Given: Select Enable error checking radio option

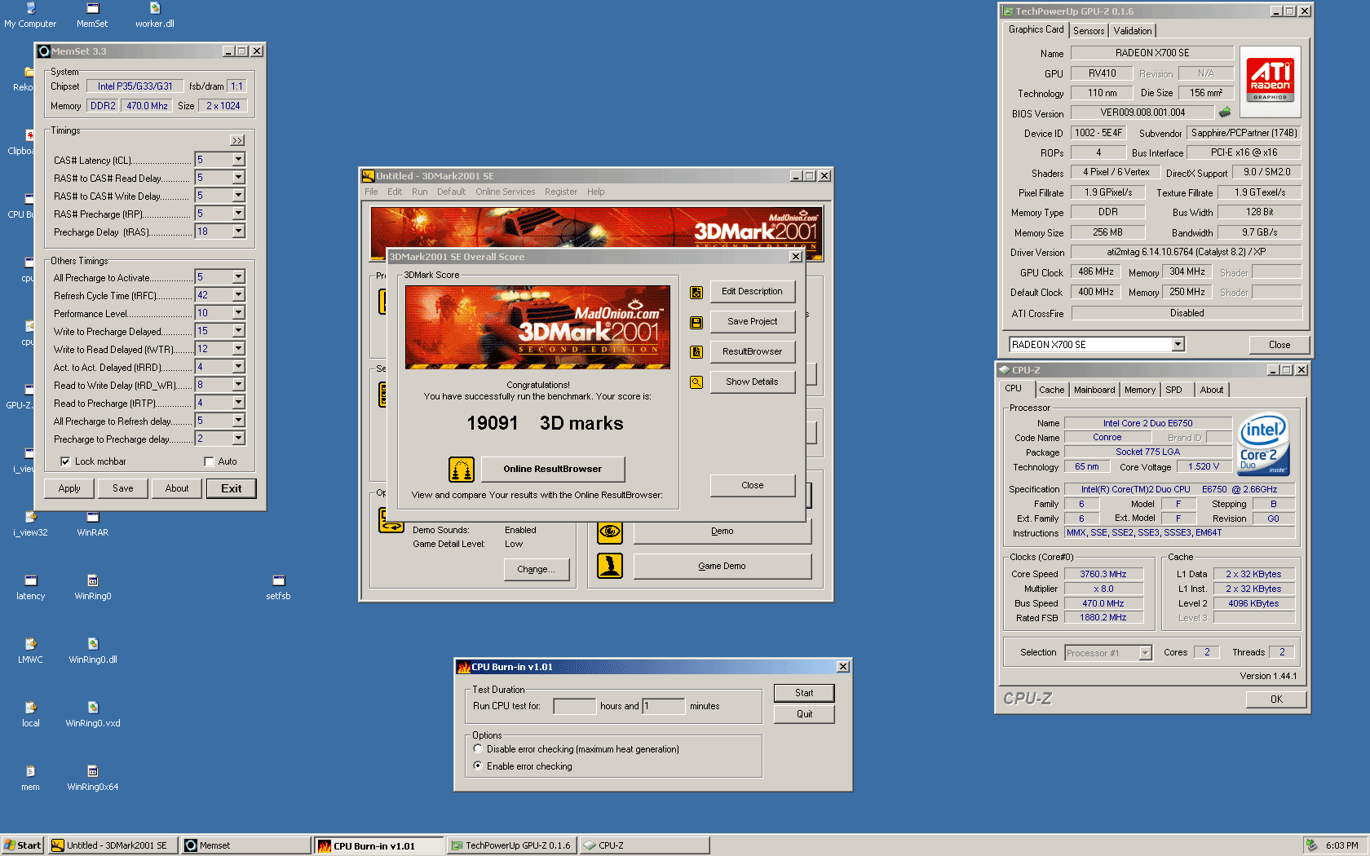Looking at the screenshot, I should point(478,766).
